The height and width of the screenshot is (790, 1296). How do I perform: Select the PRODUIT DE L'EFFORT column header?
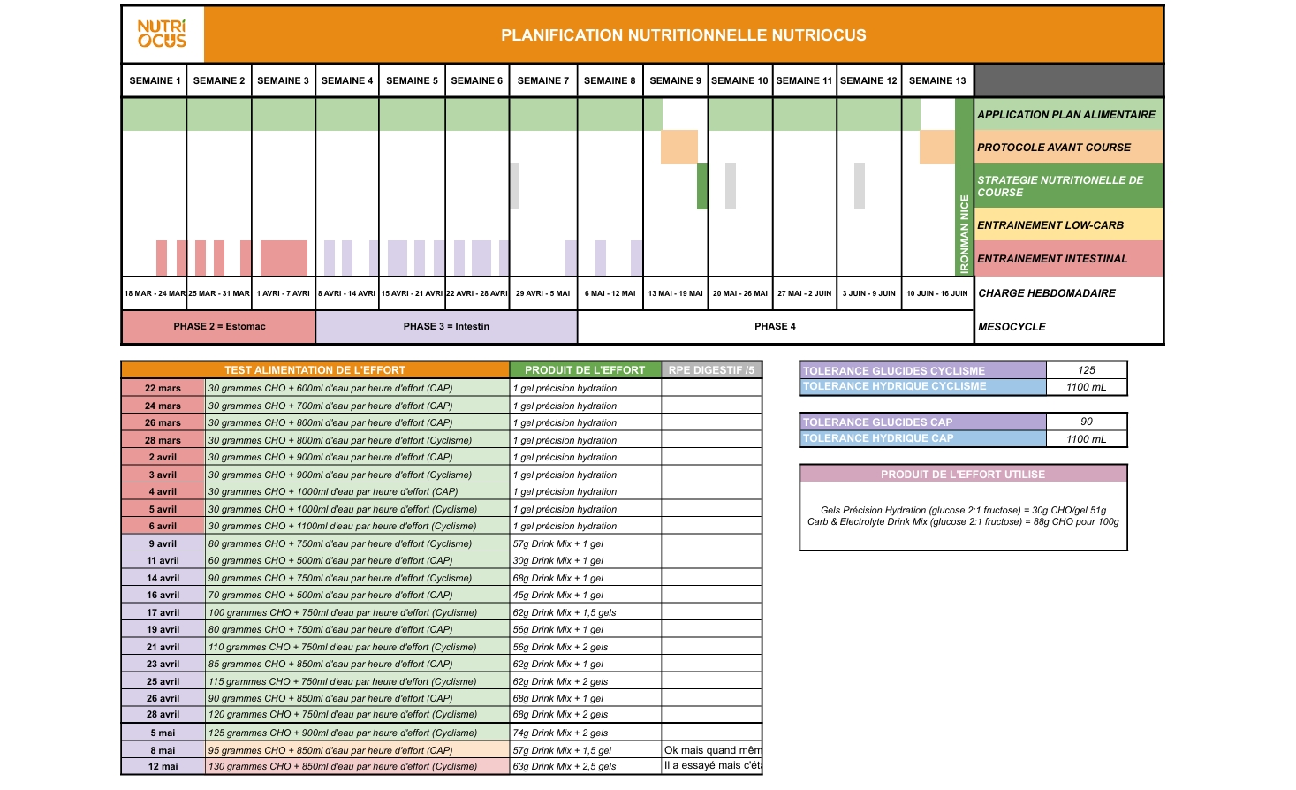pyautogui.click(x=585, y=370)
